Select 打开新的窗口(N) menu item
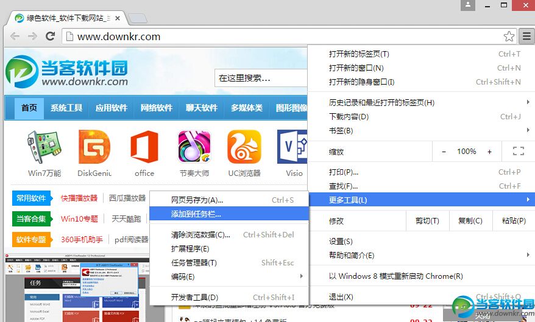The height and width of the screenshot is (322, 535). point(421,68)
